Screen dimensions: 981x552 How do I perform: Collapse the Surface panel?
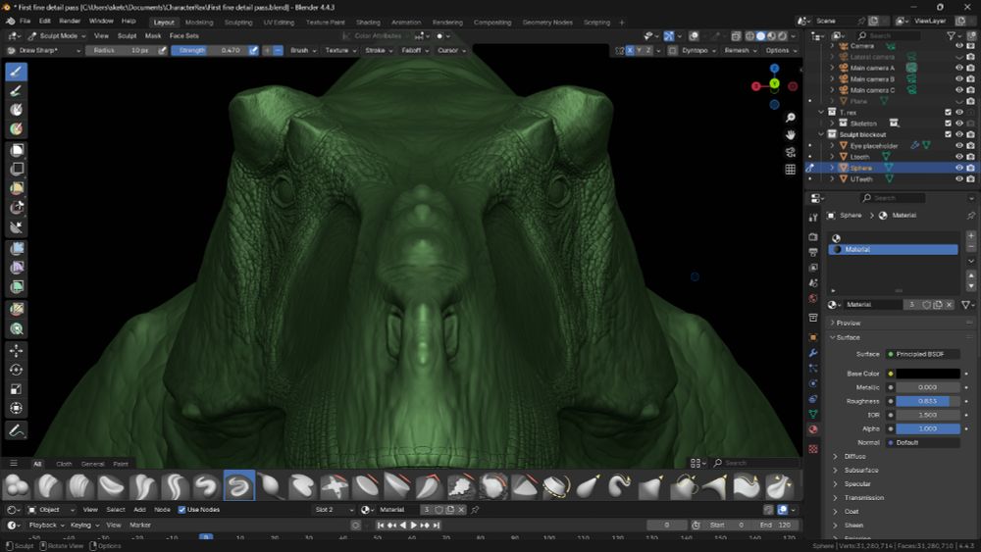pos(848,337)
